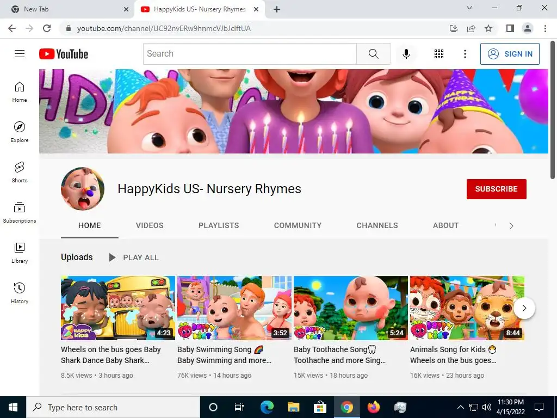
Task: Play the 3:52 swimming pool thumbnail
Action: tap(234, 308)
